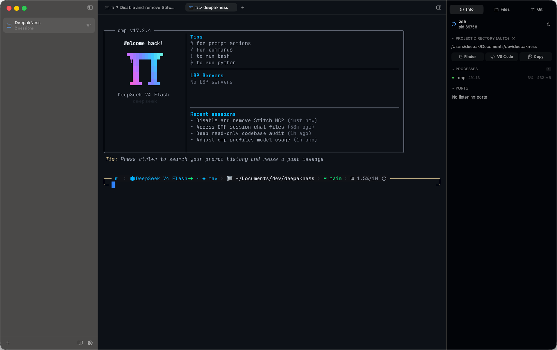Viewport: 557px width, 350px height.
Task: Click the DeepSeek hexagon model icon
Action: click(132, 178)
